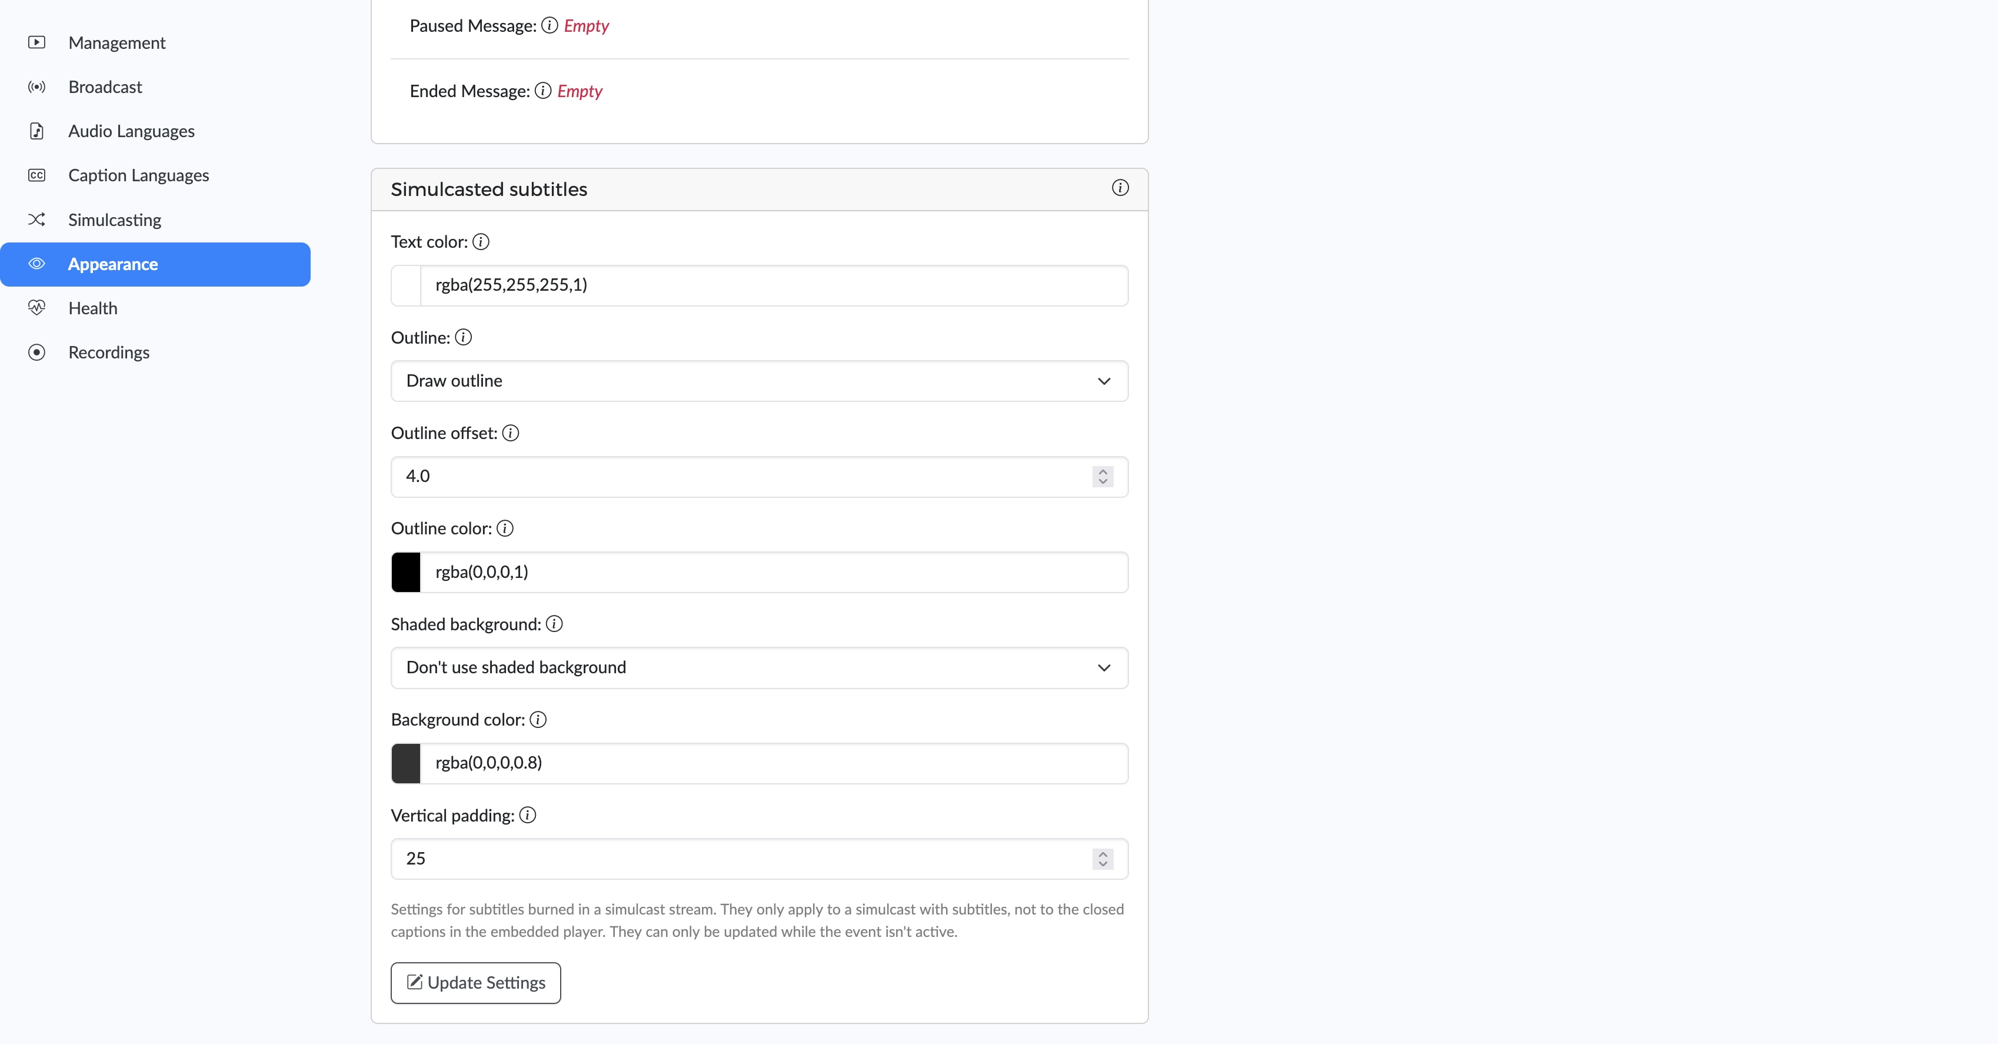The image size is (1998, 1044).
Task: Click the Outline offset field showing 4.0
Action: tap(760, 476)
